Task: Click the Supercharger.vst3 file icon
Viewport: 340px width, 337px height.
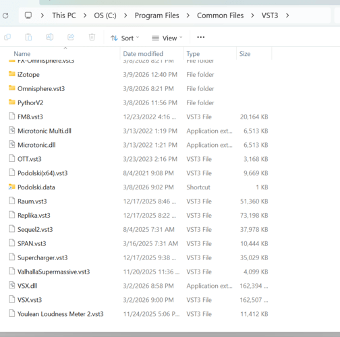Action: point(11,257)
